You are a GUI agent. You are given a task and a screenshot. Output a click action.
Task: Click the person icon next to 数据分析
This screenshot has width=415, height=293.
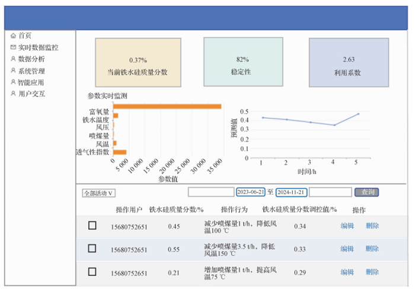[x=13, y=59]
